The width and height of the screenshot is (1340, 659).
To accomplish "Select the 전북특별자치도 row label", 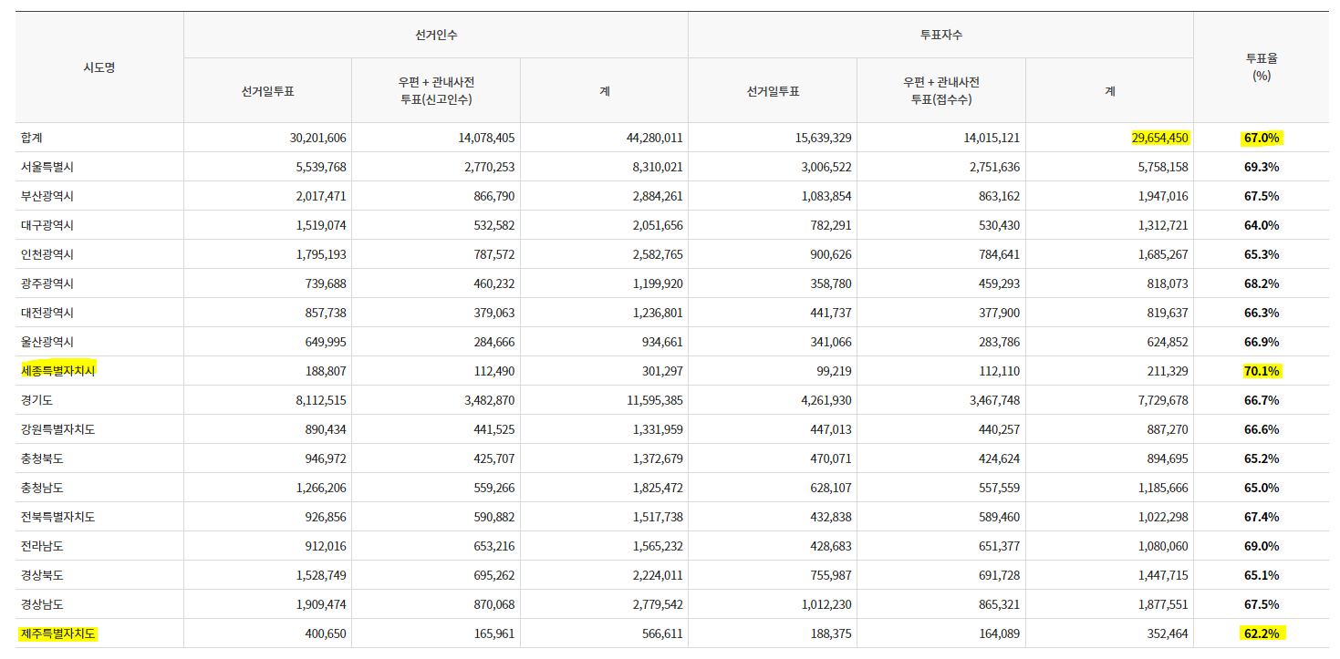I will pos(58,517).
